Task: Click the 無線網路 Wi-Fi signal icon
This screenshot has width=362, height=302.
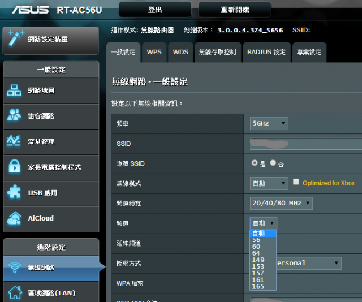Action: (15, 268)
